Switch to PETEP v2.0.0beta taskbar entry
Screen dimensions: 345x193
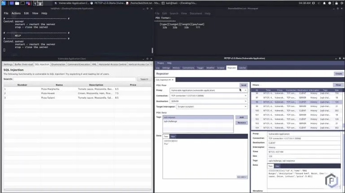click(x=108, y=3)
